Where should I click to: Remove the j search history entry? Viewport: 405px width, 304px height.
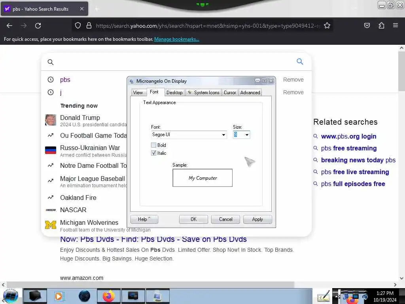(x=293, y=92)
